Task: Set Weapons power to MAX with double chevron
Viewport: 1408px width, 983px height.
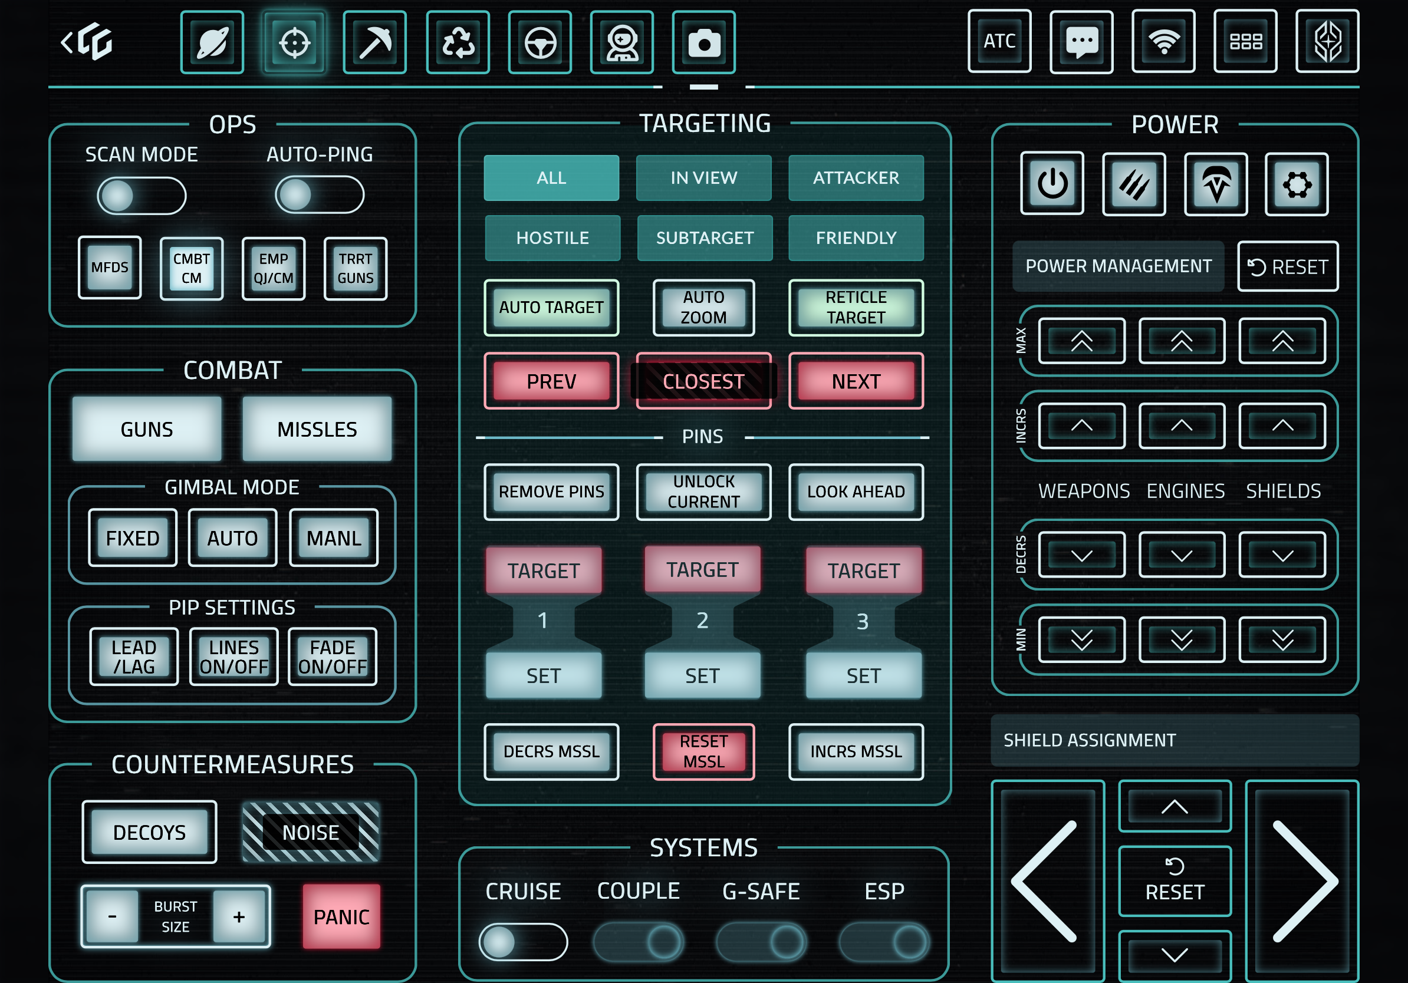Action: [x=1083, y=341]
